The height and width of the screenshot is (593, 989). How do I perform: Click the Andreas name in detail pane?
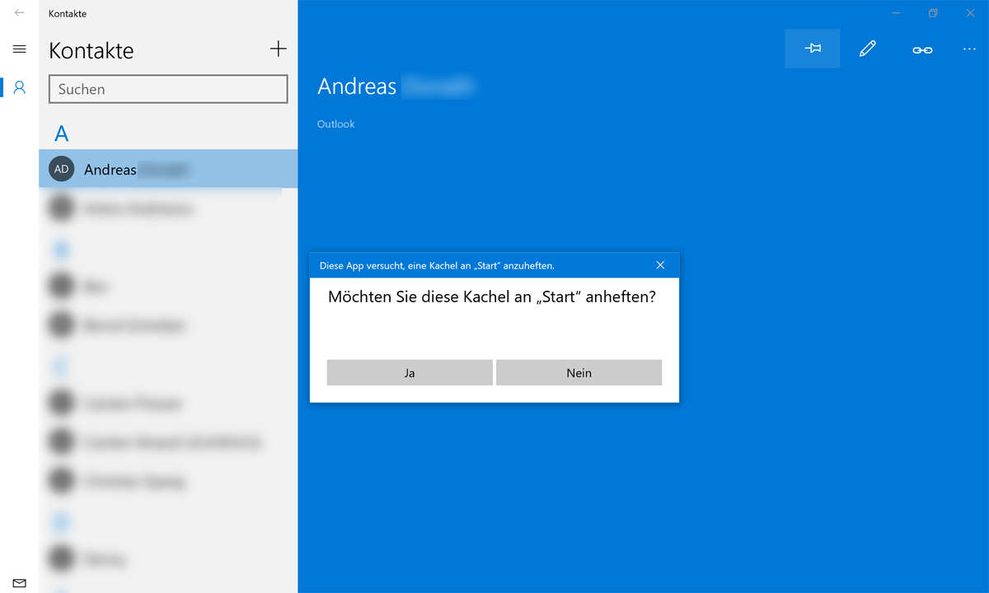coord(358,86)
